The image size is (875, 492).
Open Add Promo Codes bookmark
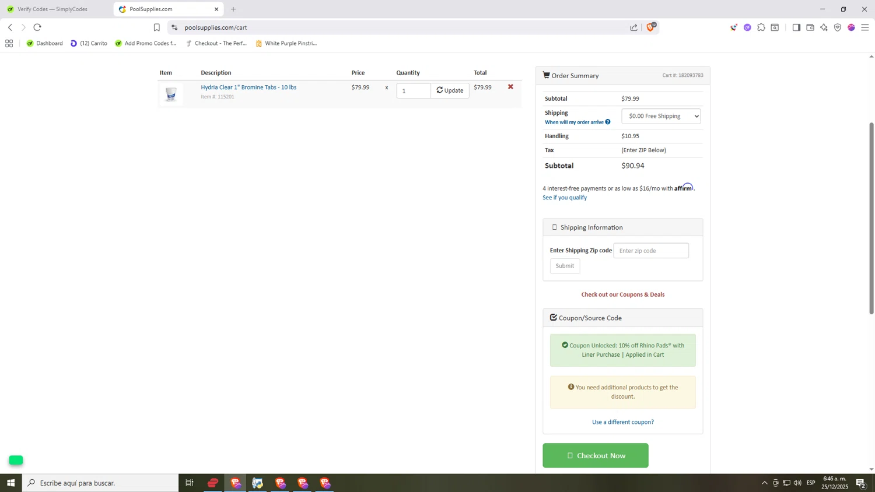tap(145, 43)
